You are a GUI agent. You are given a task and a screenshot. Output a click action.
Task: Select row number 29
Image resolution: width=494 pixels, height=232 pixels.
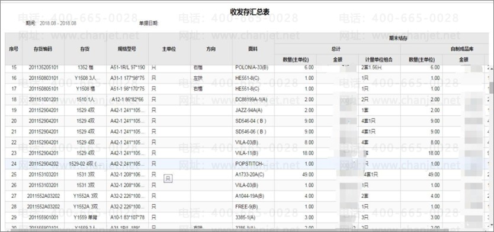coord(14,217)
